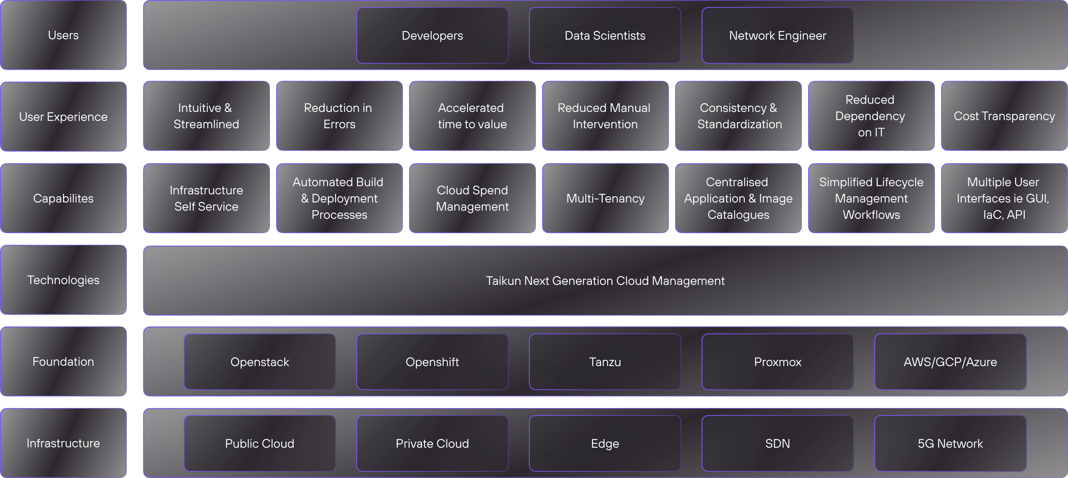This screenshot has height=478, width=1068.
Task: Click the Developers box
Action: [432, 36]
